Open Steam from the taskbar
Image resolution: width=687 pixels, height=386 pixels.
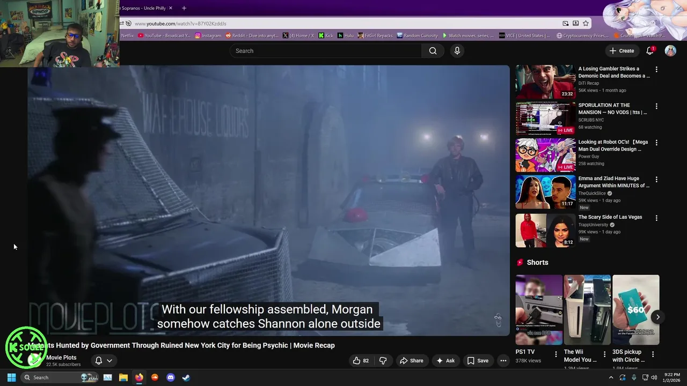click(186, 377)
